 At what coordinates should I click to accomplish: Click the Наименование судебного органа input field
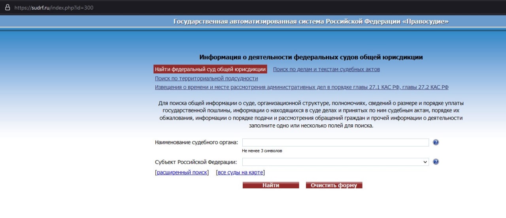[336, 143]
